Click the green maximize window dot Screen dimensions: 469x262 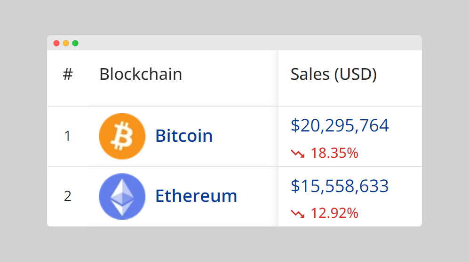point(75,43)
